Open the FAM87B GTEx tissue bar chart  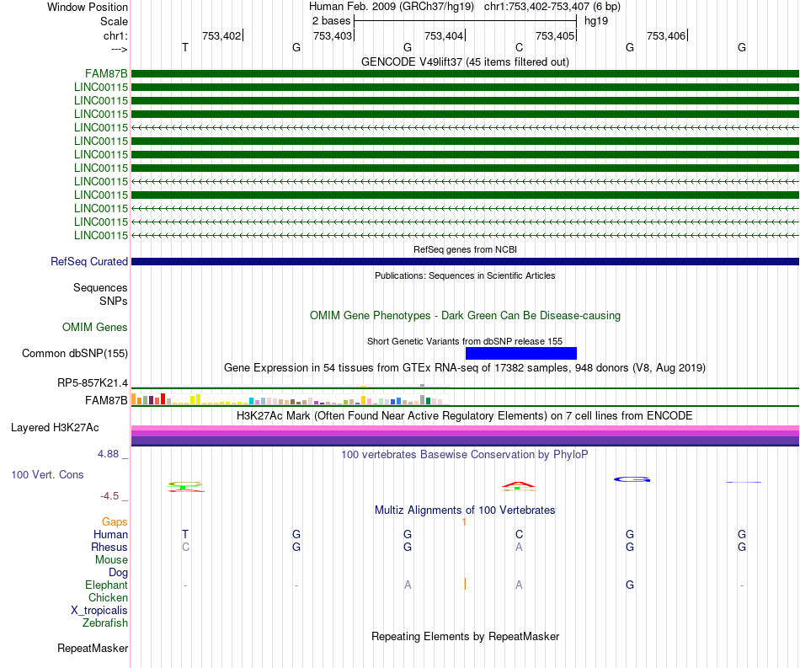(291, 399)
